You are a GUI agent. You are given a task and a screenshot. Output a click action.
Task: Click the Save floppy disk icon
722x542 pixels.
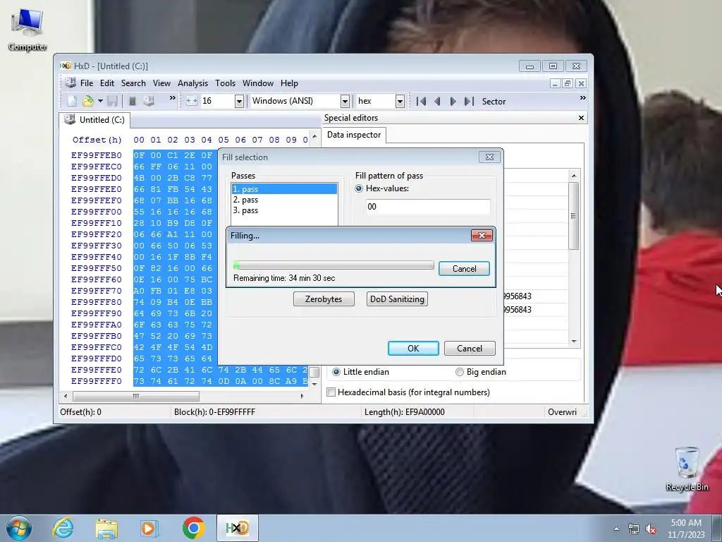[112, 101]
